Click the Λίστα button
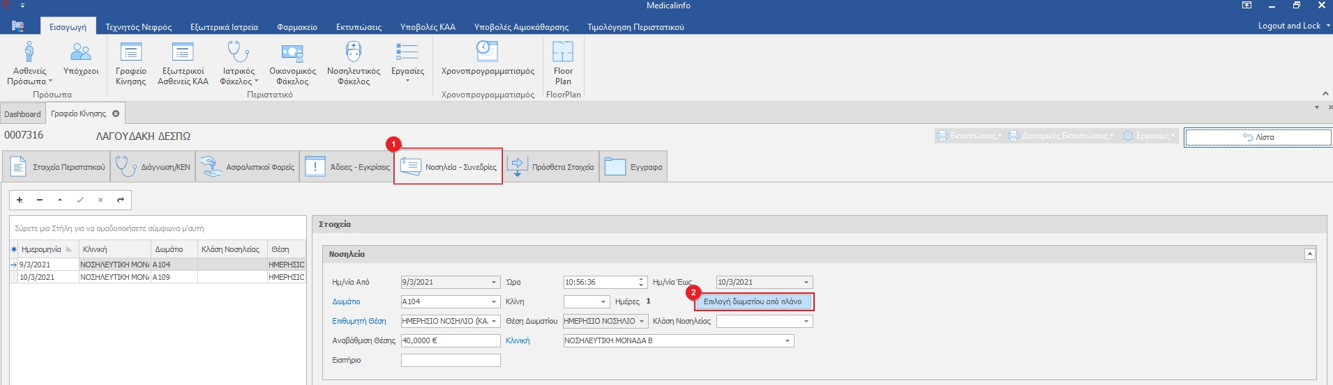This screenshot has width=1333, height=385. coord(1258,137)
